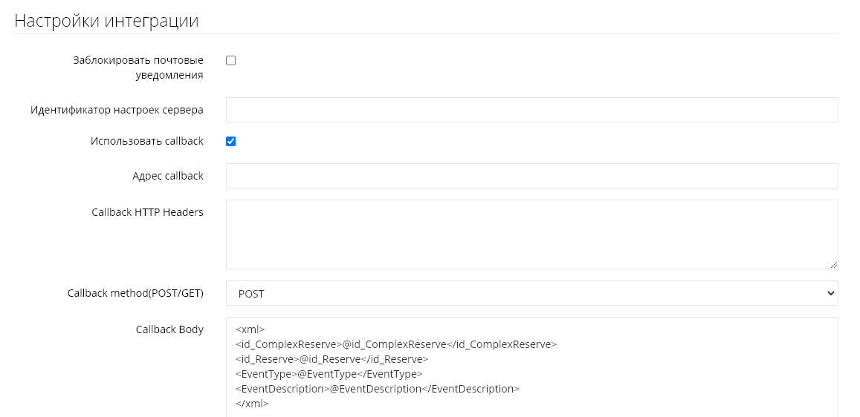Grab the Callback HTTP Headers resize handle
Screen dimensions: 860x417
(x=833, y=264)
